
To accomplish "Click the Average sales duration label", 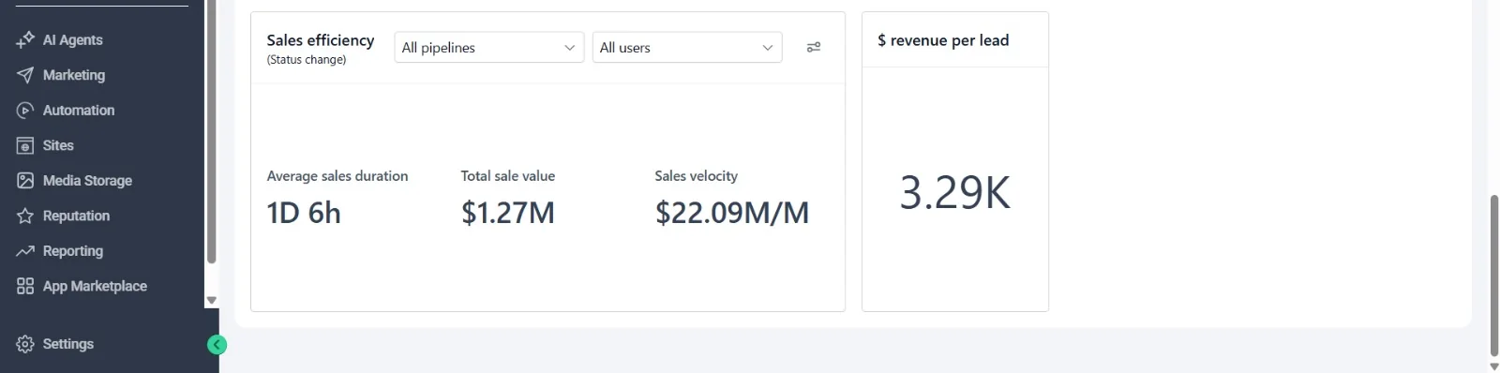I will (x=337, y=176).
